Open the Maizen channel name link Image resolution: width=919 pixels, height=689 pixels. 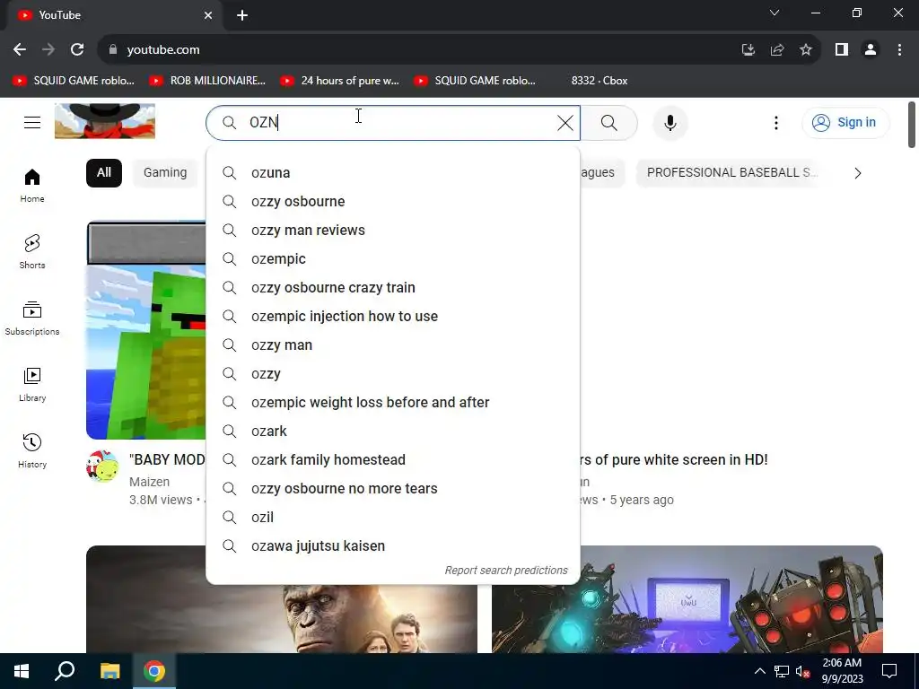coord(150,482)
